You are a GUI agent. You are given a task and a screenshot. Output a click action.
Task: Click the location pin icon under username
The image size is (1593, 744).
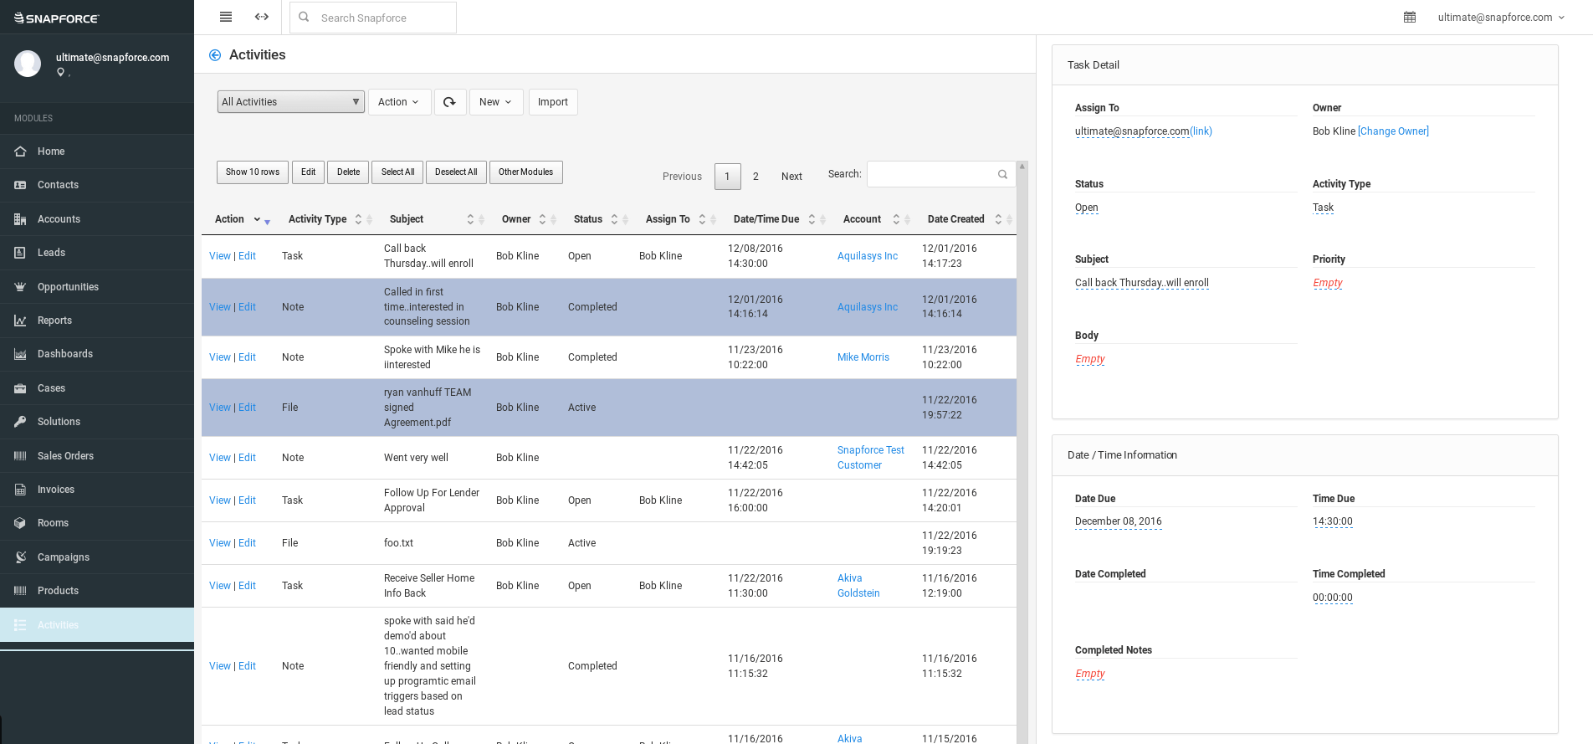pos(60,73)
